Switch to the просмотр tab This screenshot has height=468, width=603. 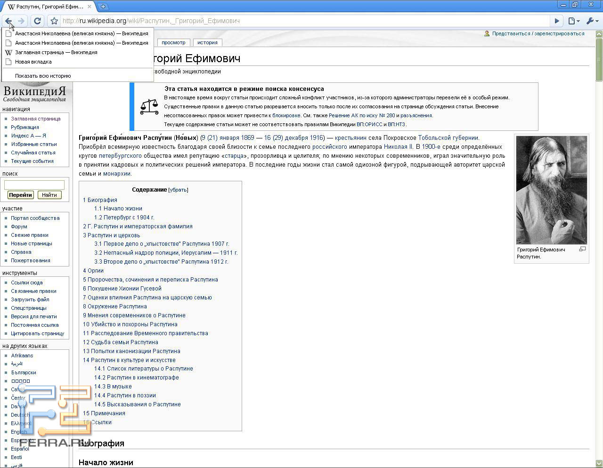[173, 42]
